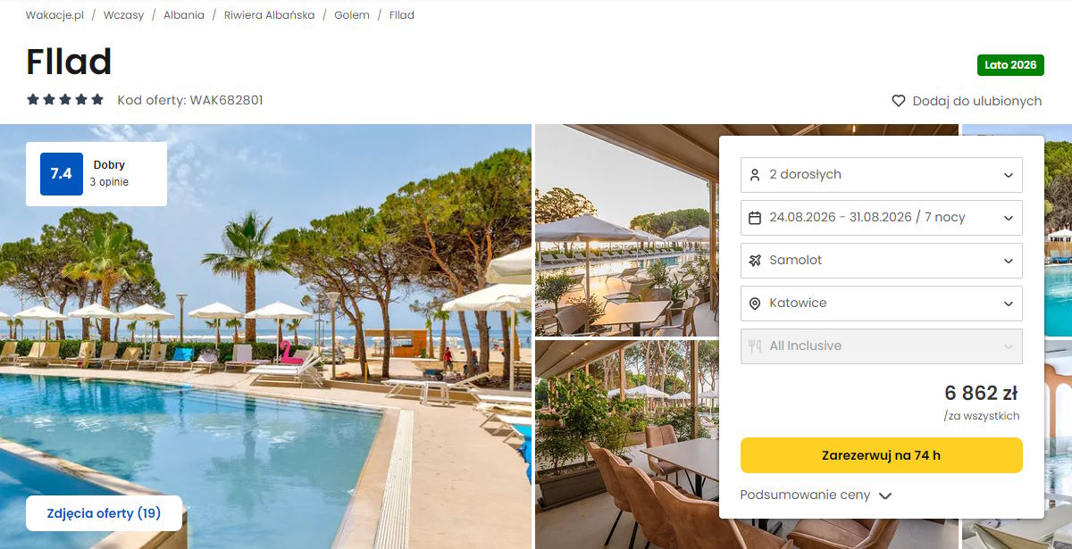1072x549 pixels.
Task: Click the Zarezerwuj na 74 h button
Action: (882, 455)
